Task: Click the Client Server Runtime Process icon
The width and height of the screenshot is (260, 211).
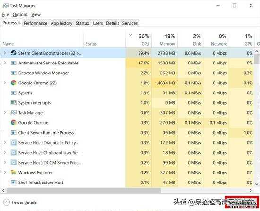Action: [13, 133]
